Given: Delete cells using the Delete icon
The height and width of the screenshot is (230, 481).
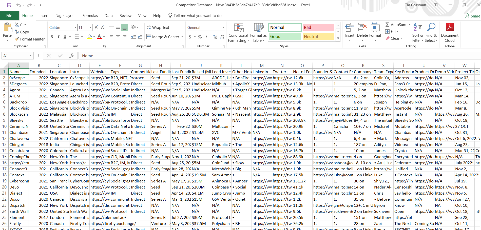Looking at the screenshot, I should tap(362, 27).
